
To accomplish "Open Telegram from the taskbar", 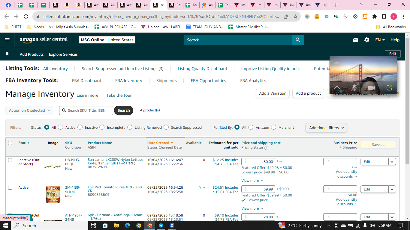I will pos(161,226).
